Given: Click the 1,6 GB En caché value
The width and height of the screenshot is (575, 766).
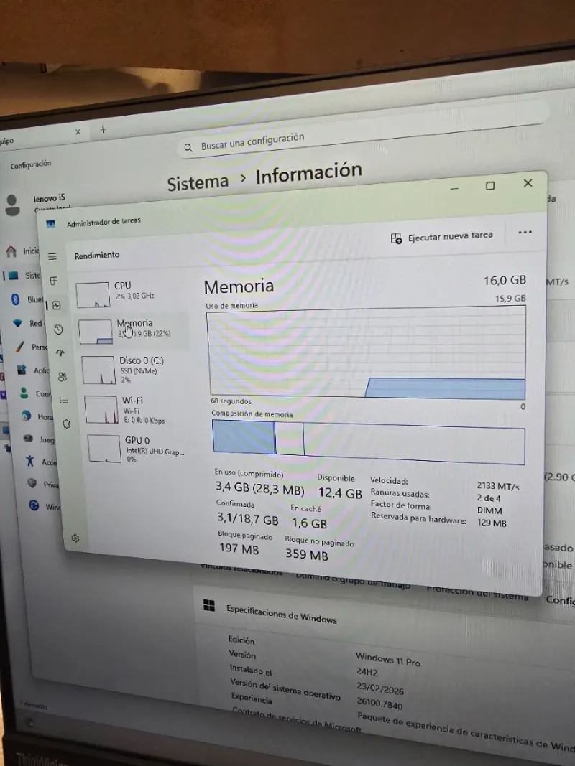Looking at the screenshot, I should click(x=309, y=523).
